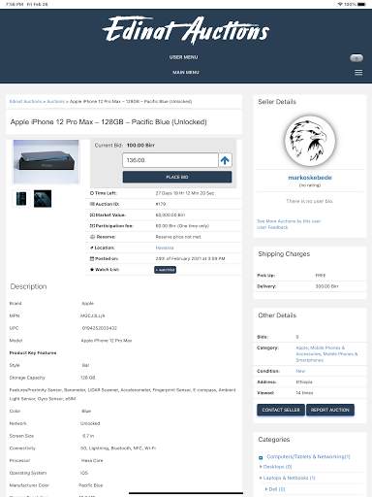Select the first small product thumbnail
This screenshot has height=497, width=372.
click(x=21, y=198)
